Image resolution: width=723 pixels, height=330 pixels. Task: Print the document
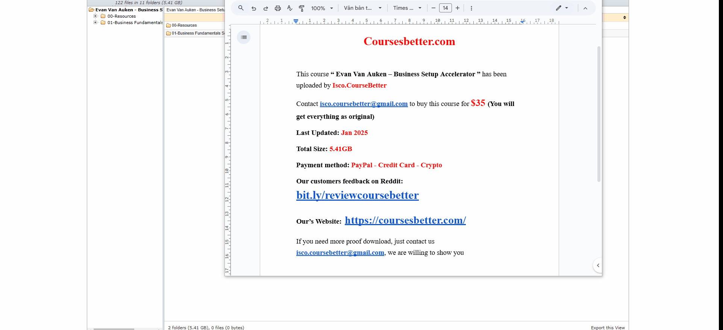[x=278, y=8]
